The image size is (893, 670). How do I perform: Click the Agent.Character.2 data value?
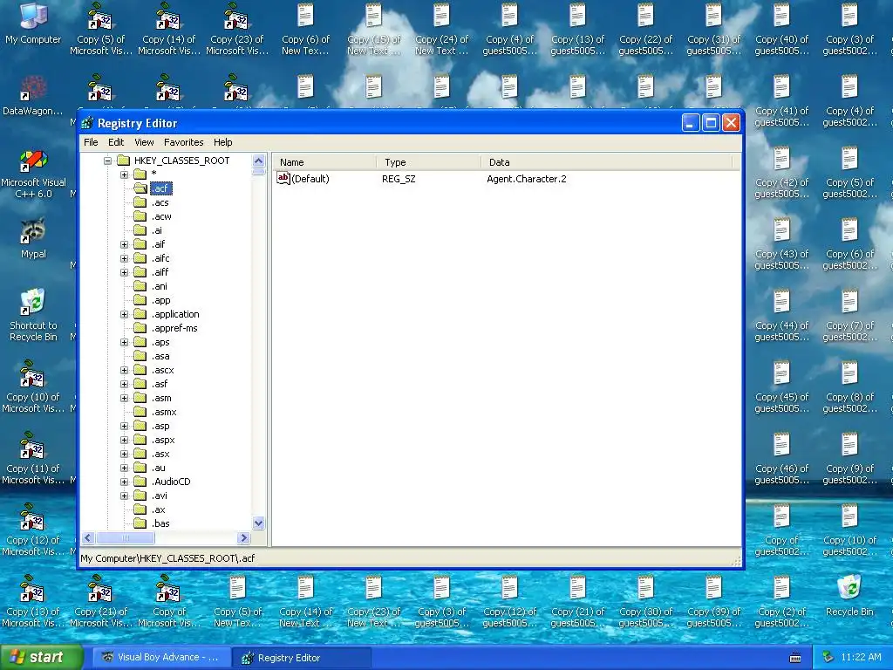[526, 179]
